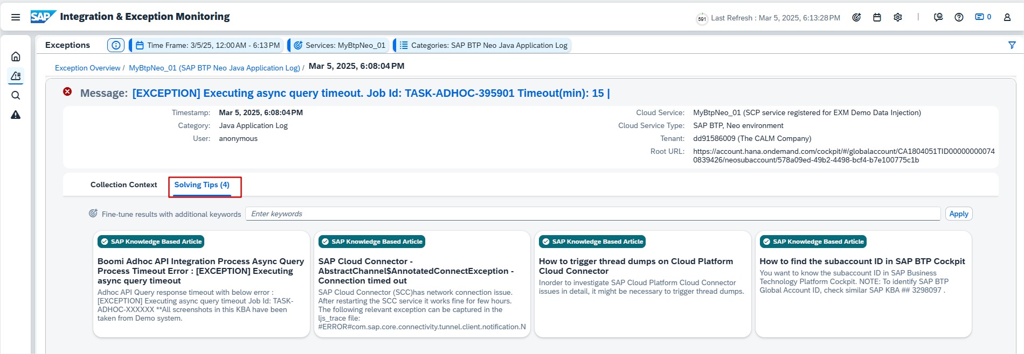Open the alert triangle sidebar icon
Image resolution: width=1024 pixels, height=354 pixels.
[16, 115]
